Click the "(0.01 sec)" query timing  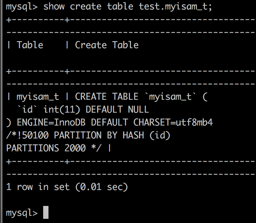(x=101, y=187)
